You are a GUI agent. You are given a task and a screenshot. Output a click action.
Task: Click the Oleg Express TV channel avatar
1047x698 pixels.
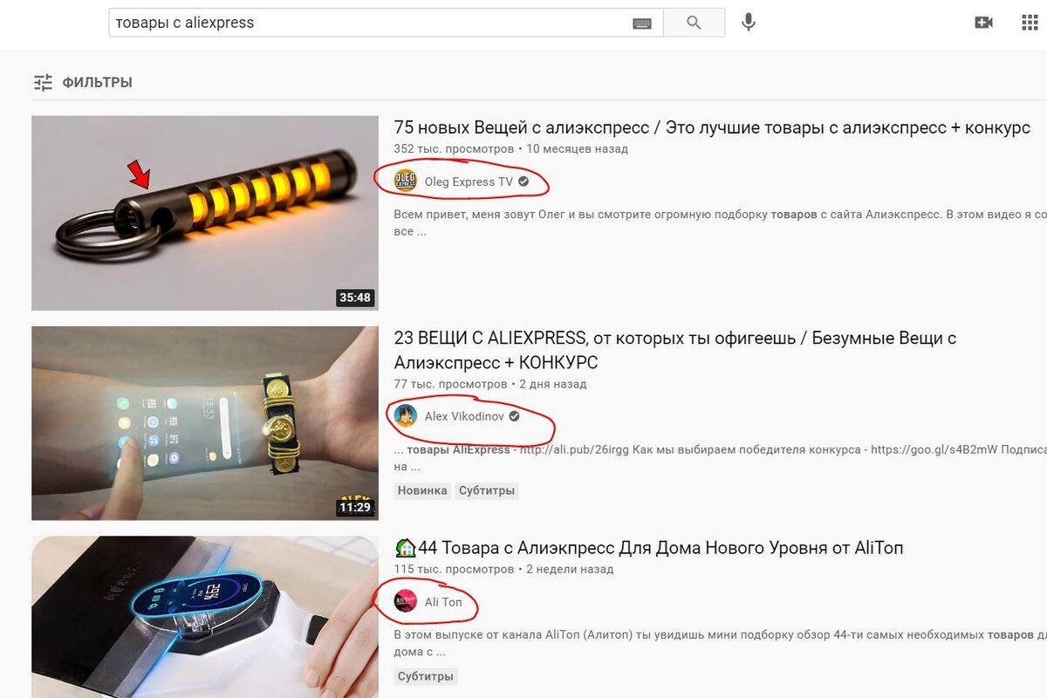pos(406,181)
